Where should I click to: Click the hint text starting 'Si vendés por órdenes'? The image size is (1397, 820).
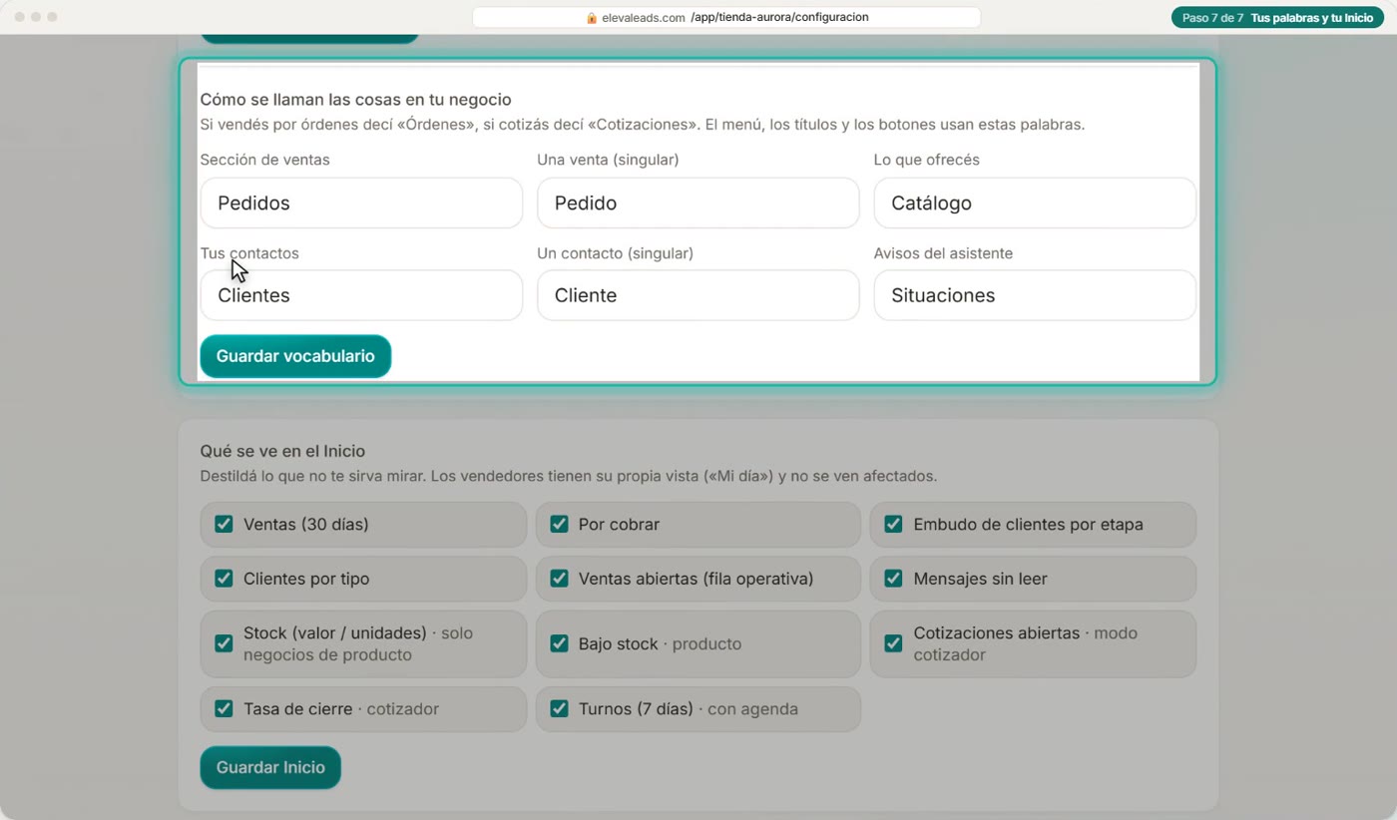click(x=643, y=125)
